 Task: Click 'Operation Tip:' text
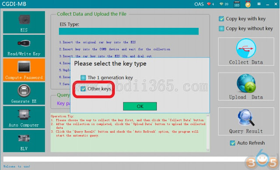coord(63,116)
